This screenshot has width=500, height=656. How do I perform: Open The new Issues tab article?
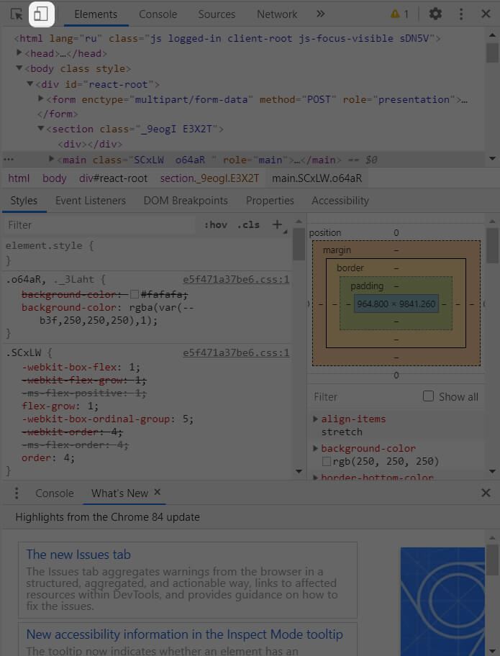coord(78,555)
